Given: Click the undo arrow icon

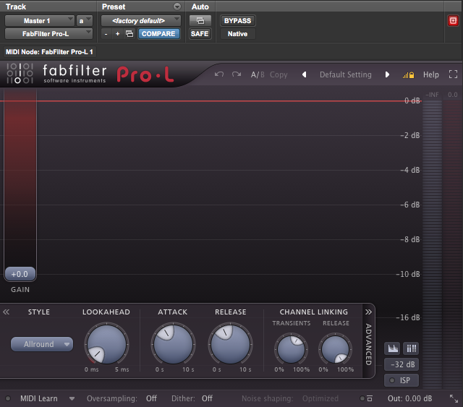Looking at the screenshot, I should [219, 74].
